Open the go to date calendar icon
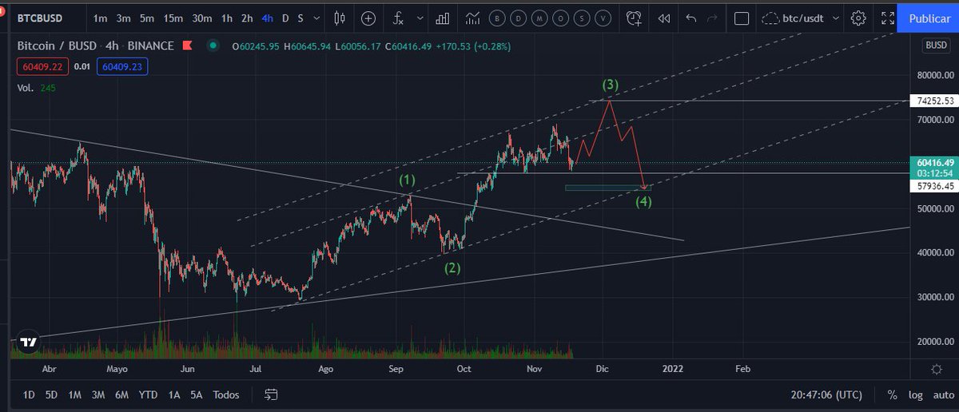 271,394
